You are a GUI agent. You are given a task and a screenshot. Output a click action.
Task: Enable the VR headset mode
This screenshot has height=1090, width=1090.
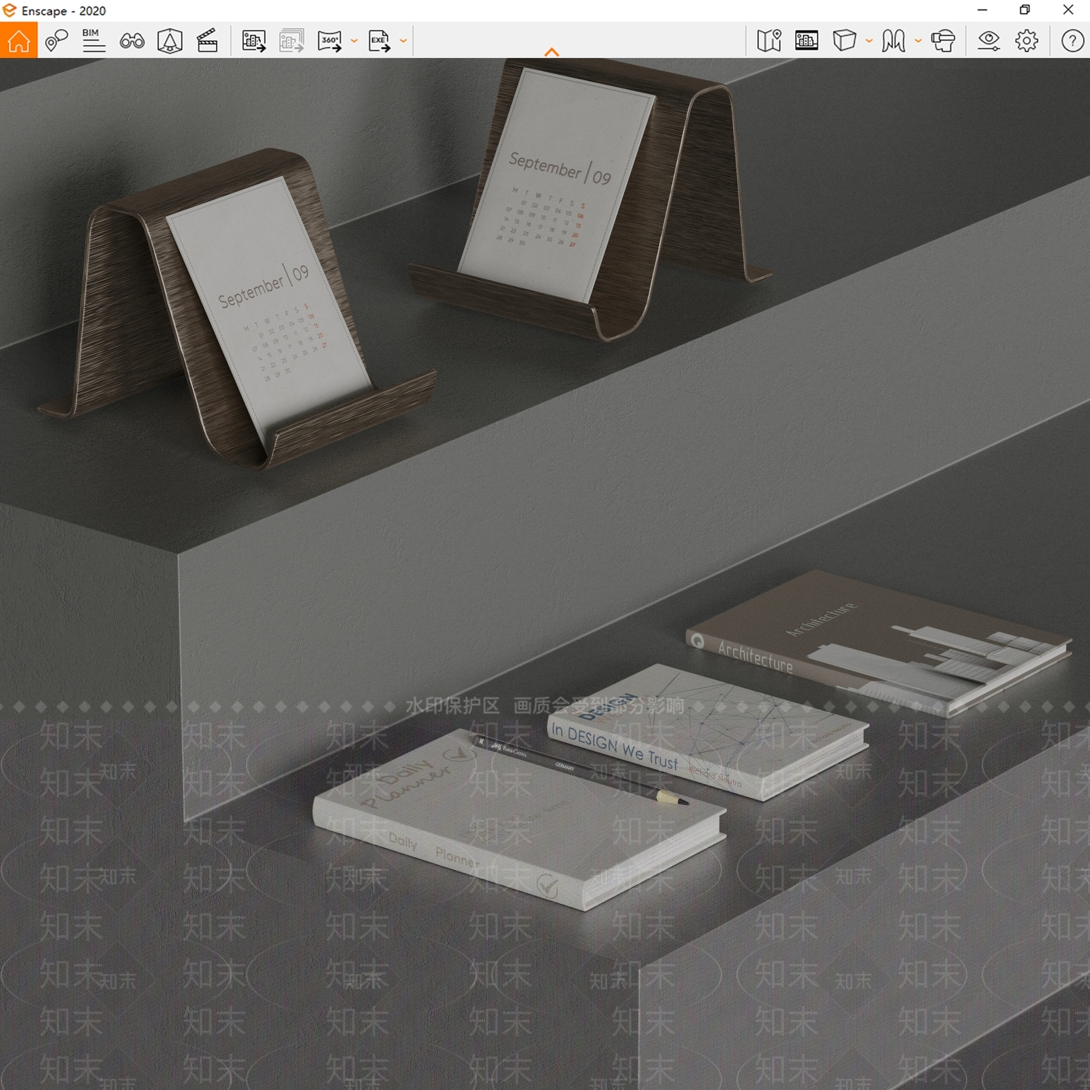click(943, 41)
